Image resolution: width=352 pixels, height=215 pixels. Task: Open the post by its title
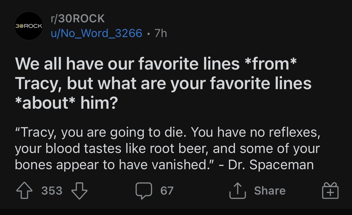pos(163,83)
